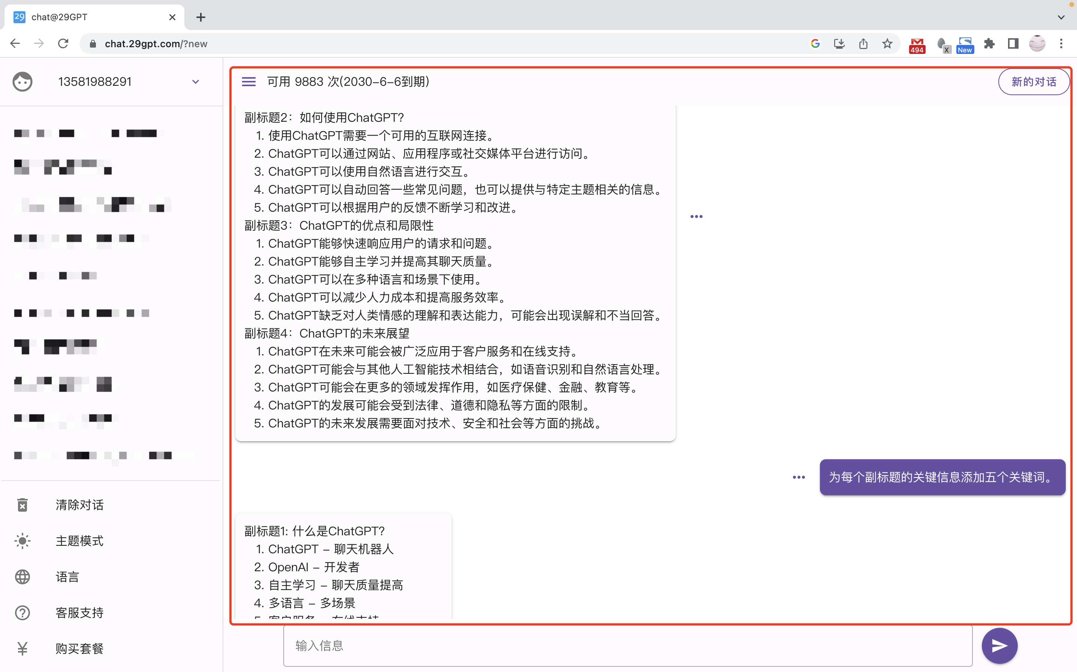Click the purple user message about 五个关键词
1077x672 pixels.
(942, 477)
